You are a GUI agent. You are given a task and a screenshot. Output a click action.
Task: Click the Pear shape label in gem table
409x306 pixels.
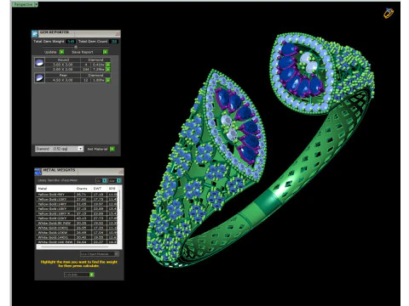point(63,76)
